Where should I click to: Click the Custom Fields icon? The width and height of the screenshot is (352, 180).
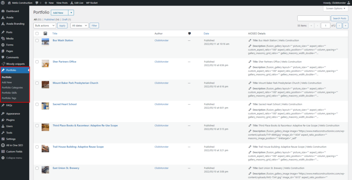(x=3, y=151)
